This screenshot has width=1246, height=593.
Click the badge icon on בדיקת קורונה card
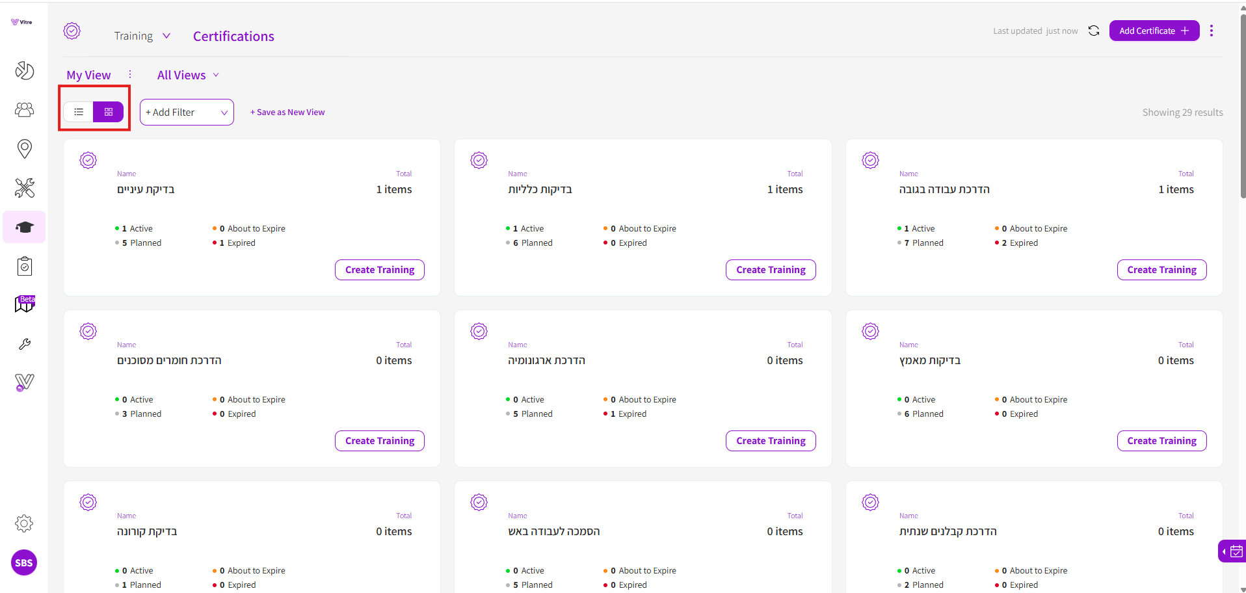(x=88, y=502)
